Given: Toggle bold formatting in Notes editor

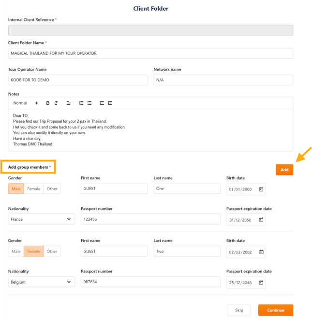Looking at the screenshot, I should (x=48, y=103).
